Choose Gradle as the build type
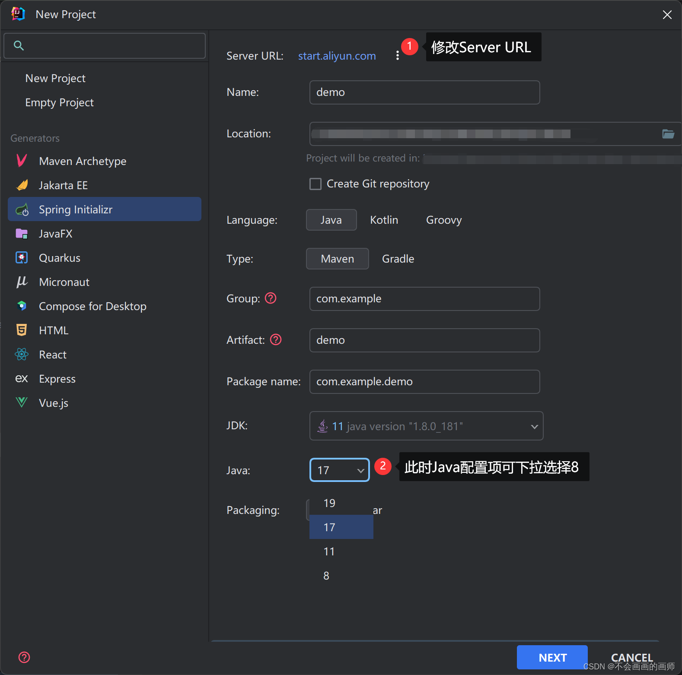The height and width of the screenshot is (675, 682). 398,259
